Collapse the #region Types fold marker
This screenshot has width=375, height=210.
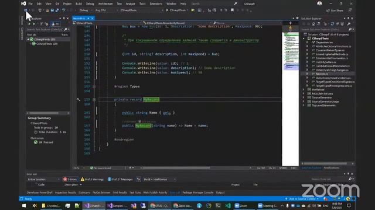94,86
